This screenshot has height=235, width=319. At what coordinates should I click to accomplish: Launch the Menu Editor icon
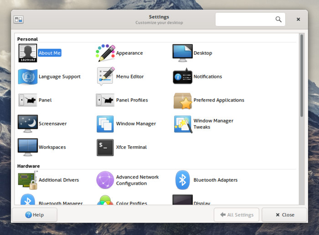click(x=105, y=77)
